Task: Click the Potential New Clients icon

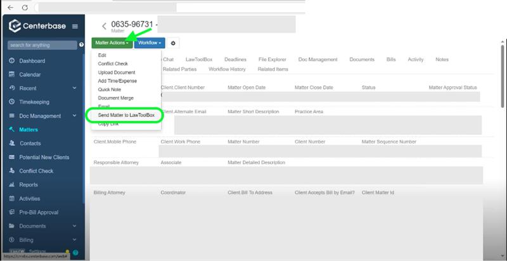Action: (12, 157)
